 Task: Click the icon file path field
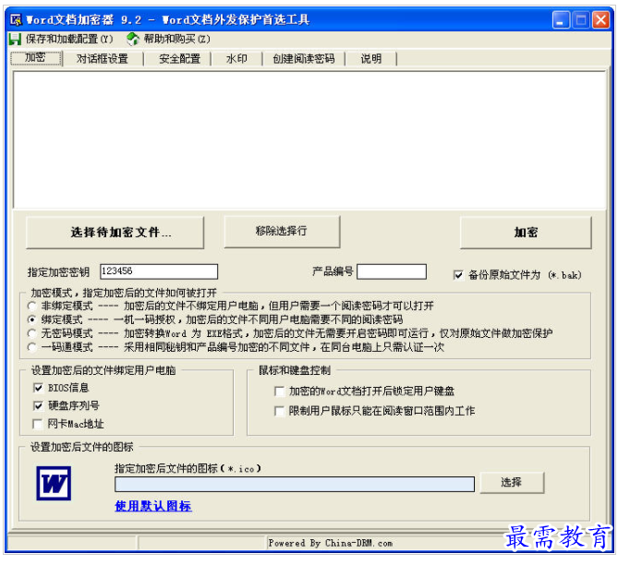coord(295,485)
